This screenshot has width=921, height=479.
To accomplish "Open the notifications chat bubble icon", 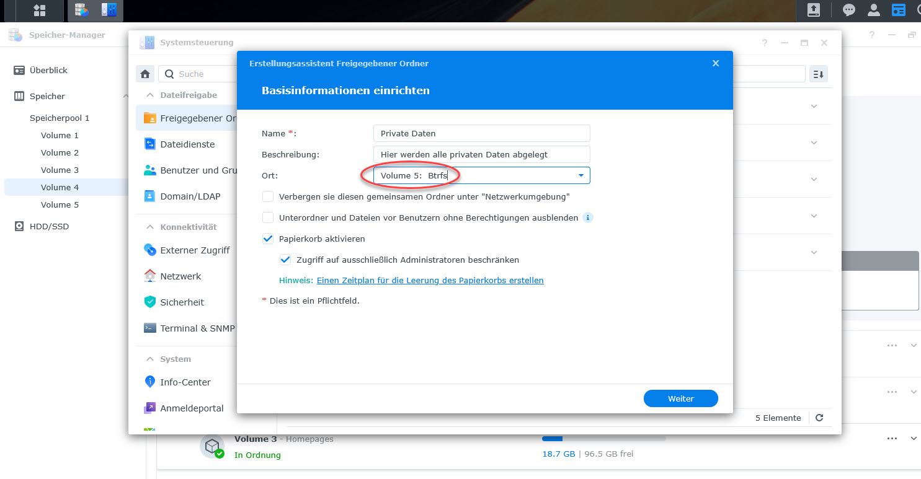I will [x=848, y=10].
